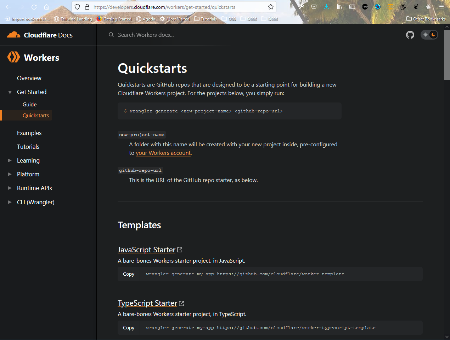This screenshot has width=450, height=340.
Task: Open TypeScript Starter external link icon
Action: [181, 303]
